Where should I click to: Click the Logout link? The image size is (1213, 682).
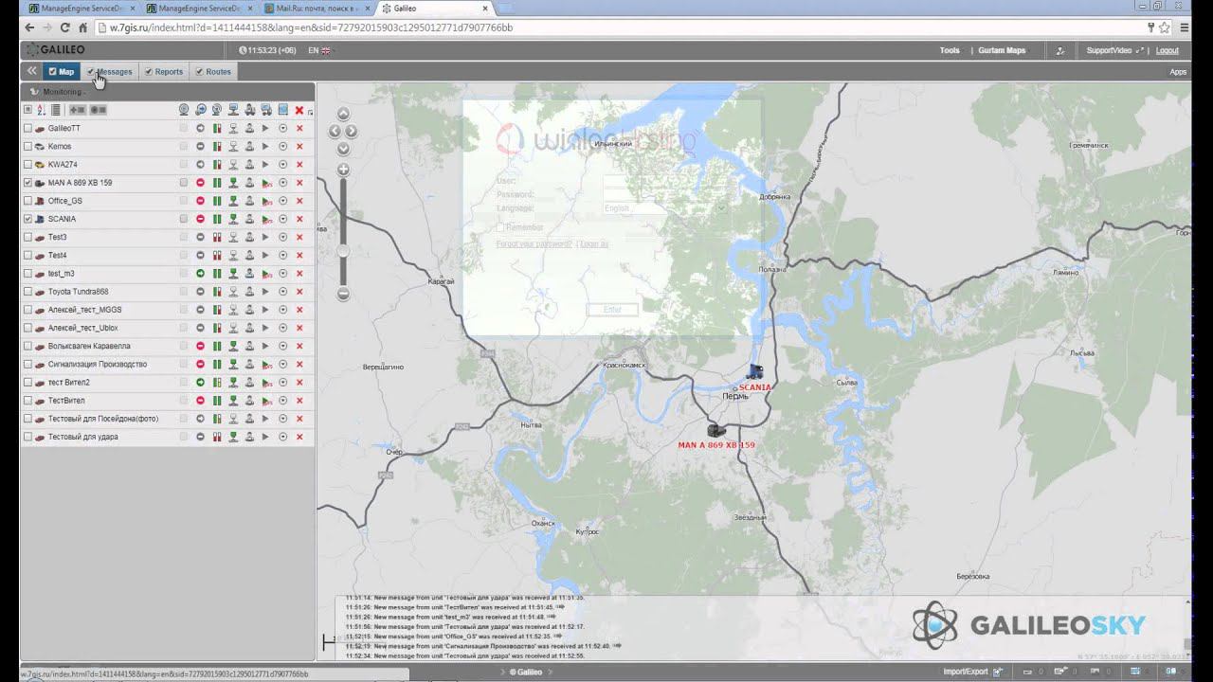tap(1167, 51)
